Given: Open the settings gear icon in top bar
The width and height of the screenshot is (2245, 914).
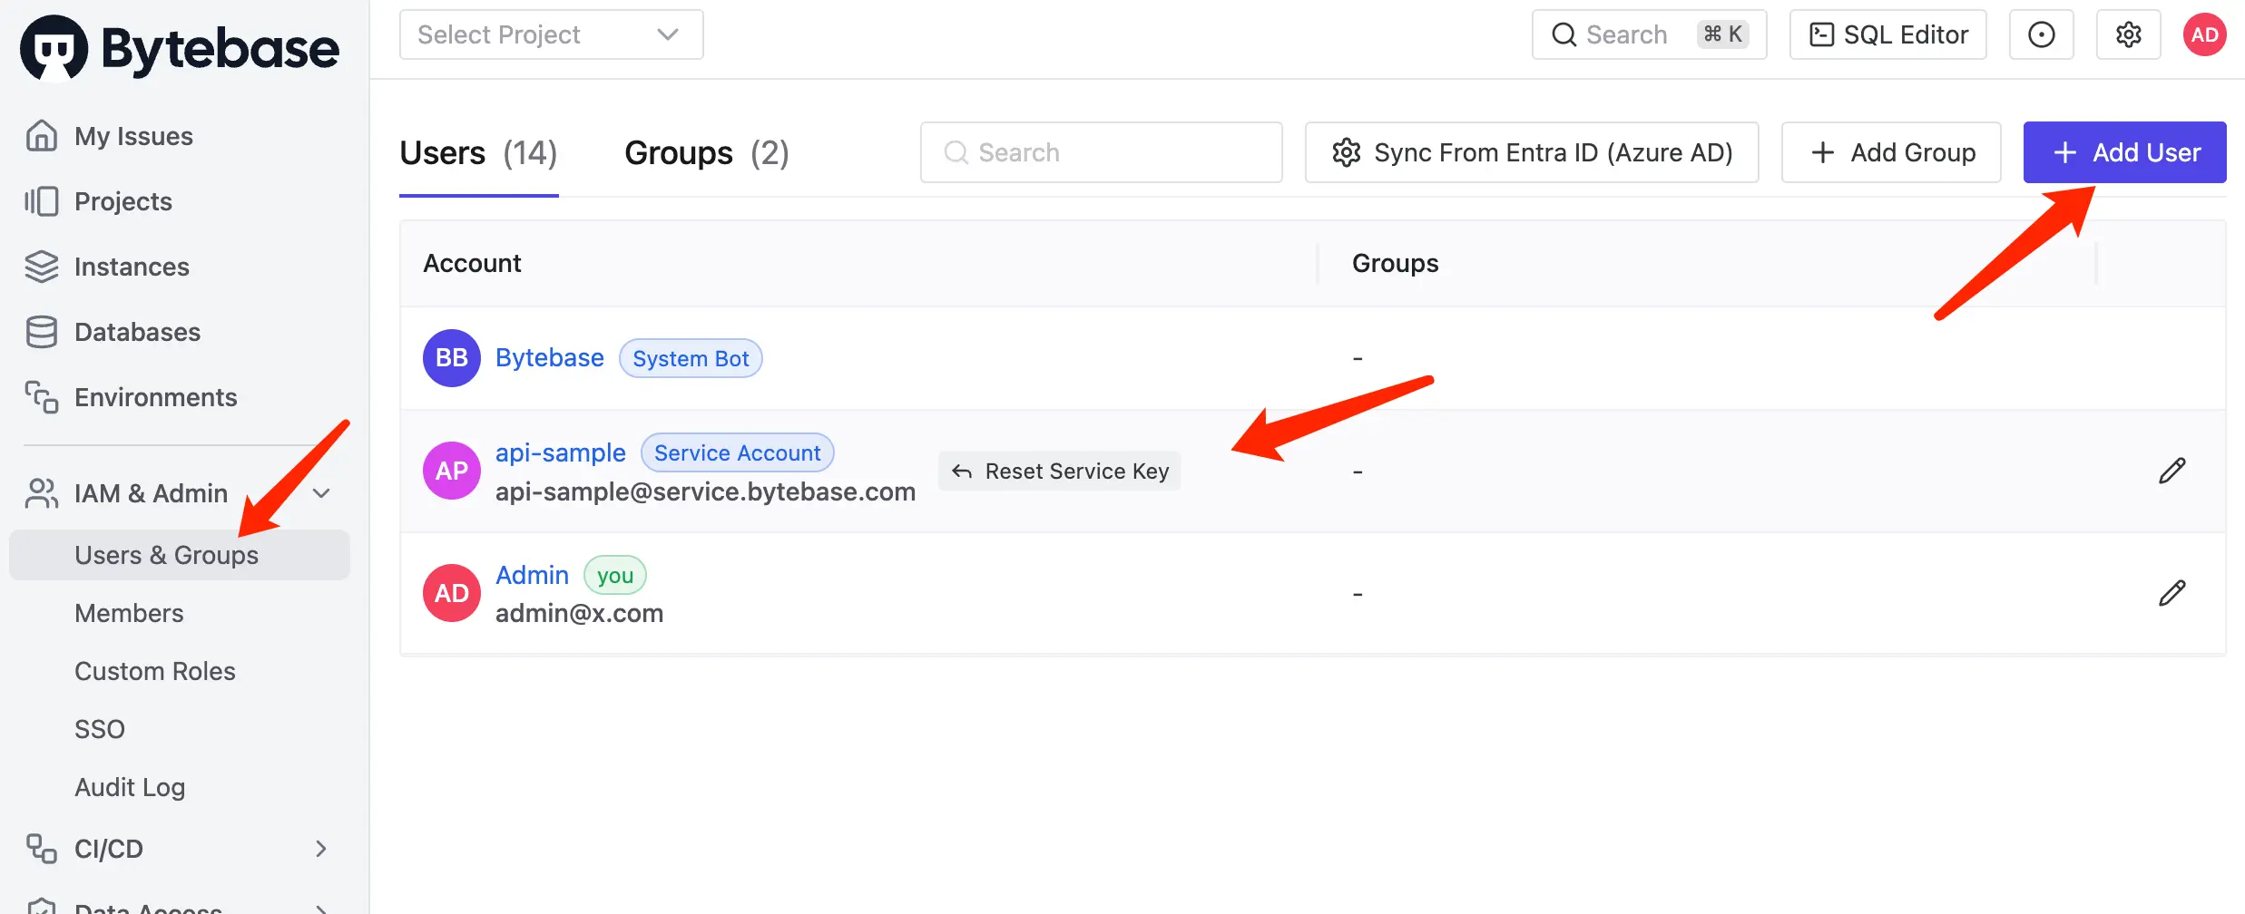Looking at the screenshot, I should (x=2128, y=34).
